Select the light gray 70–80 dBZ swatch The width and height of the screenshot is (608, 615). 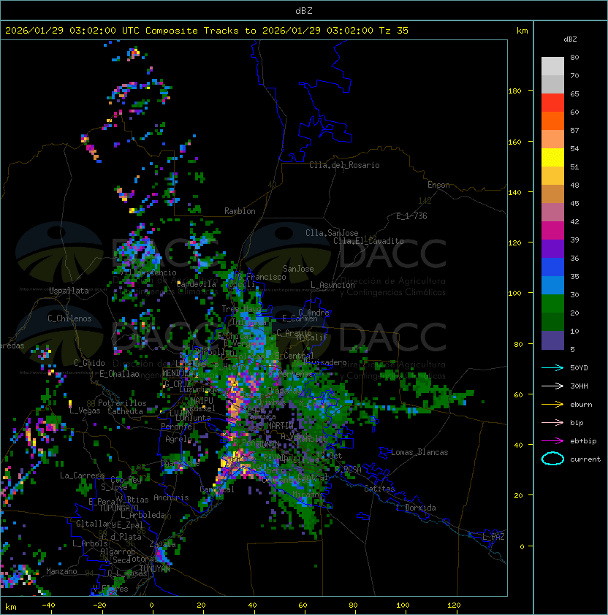click(x=552, y=66)
